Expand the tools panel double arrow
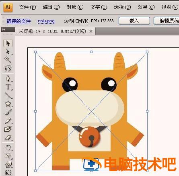Image resolution: width=179 pixels, height=176 pixels. 4,29
